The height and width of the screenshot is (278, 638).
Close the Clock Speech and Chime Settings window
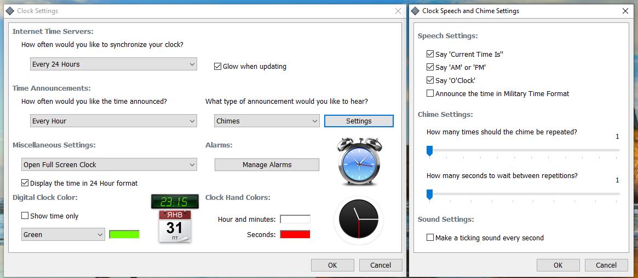(625, 11)
